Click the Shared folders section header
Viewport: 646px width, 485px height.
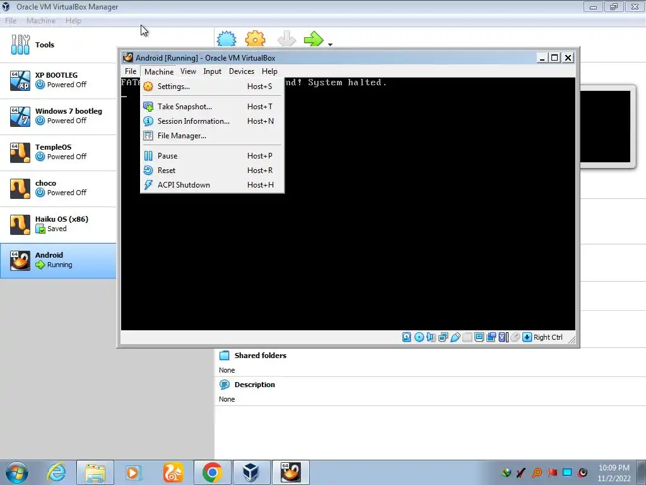pyautogui.click(x=261, y=356)
